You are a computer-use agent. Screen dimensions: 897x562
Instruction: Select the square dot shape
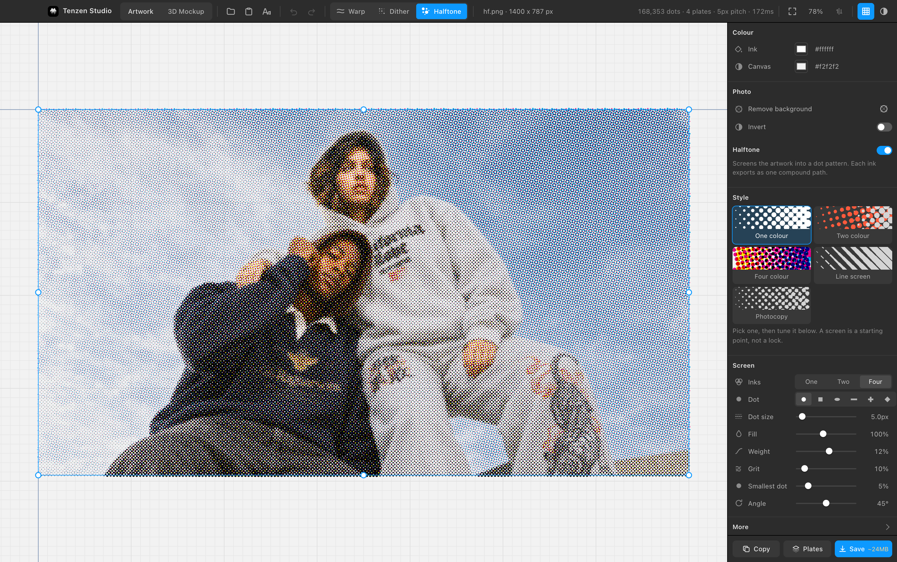pyautogui.click(x=820, y=400)
